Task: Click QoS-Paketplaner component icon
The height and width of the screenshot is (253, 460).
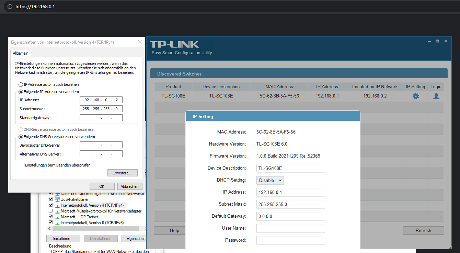Action: tap(57, 199)
